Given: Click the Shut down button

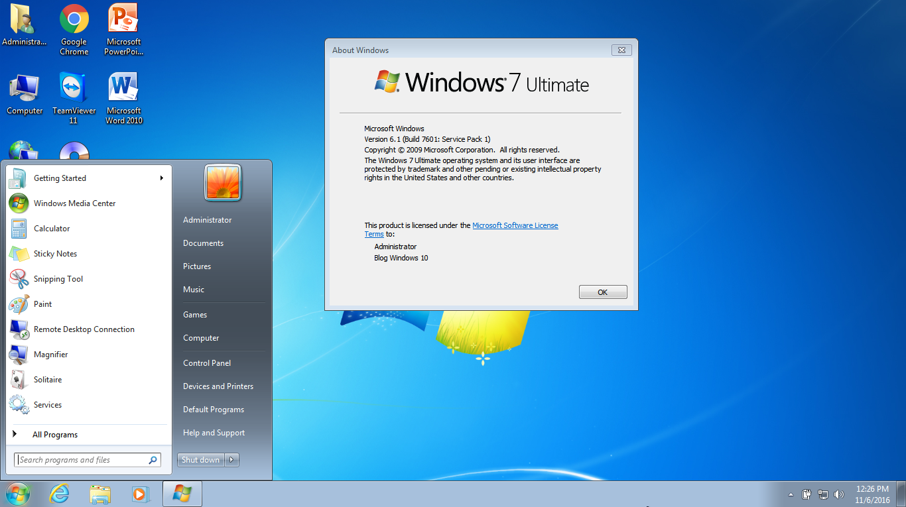Looking at the screenshot, I should click(201, 460).
